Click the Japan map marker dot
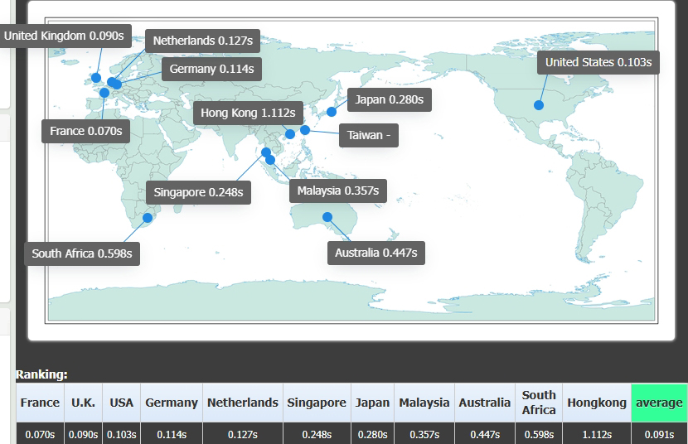688x444 pixels. pyautogui.click(x=332, y=112)
